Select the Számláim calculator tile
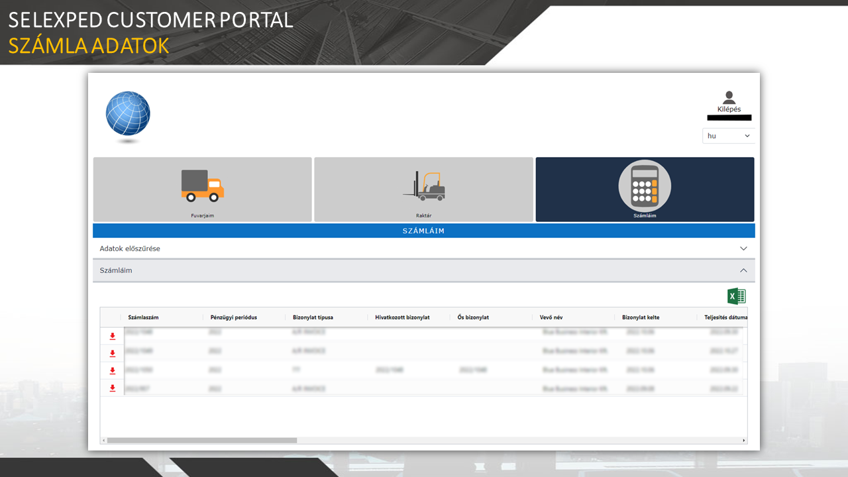This screenshot has width=848, height=477. [645, 189]
